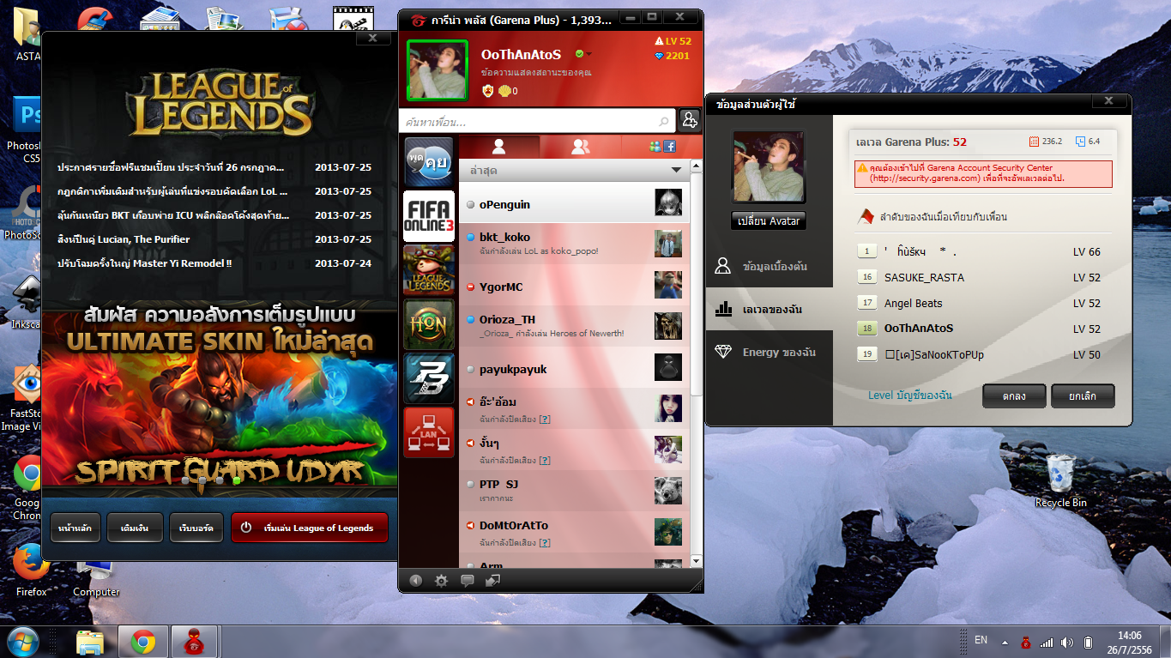Screen dimensions: 1171x658
Task: Open the webboard button in League launcher
Action: coord(196,528)
